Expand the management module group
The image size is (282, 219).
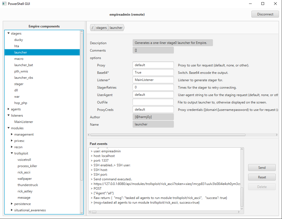[x=12, y=134]
